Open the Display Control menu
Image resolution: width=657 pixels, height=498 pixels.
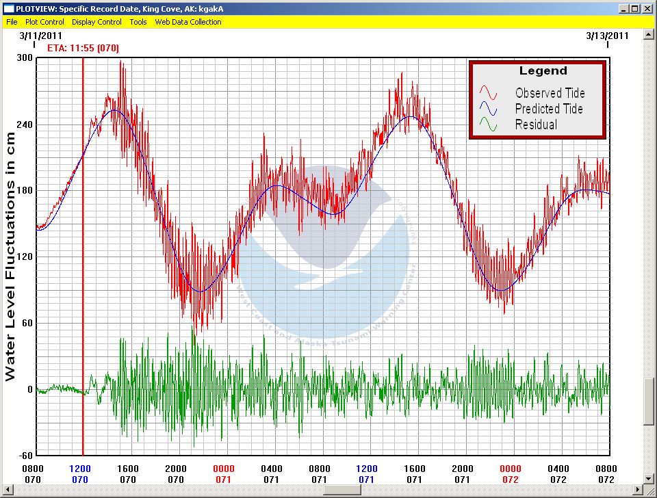96,22
